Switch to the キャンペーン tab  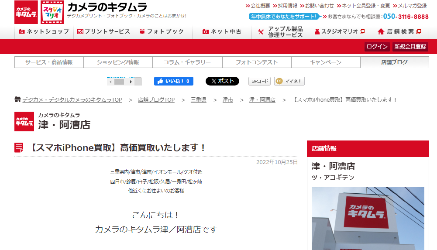[326, 62]
